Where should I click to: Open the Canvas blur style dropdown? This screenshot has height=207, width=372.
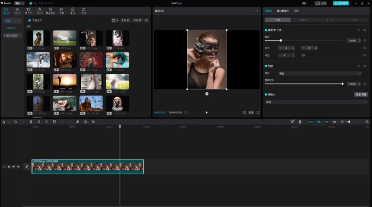point(316,102)
